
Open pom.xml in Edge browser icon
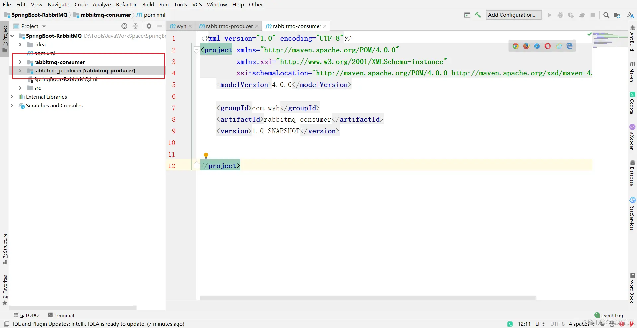pyautogui.click(x=570, y=46)
